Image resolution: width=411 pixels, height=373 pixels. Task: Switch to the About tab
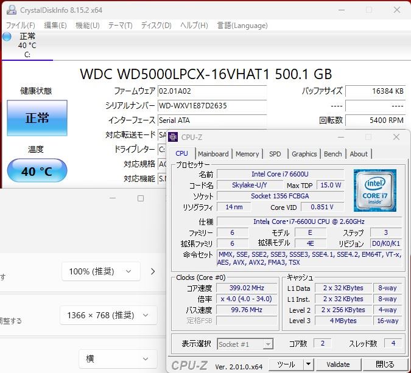click(359, 154)
